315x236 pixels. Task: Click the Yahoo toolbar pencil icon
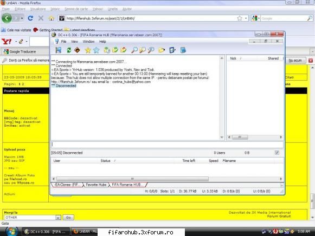(x=21, y=42)
